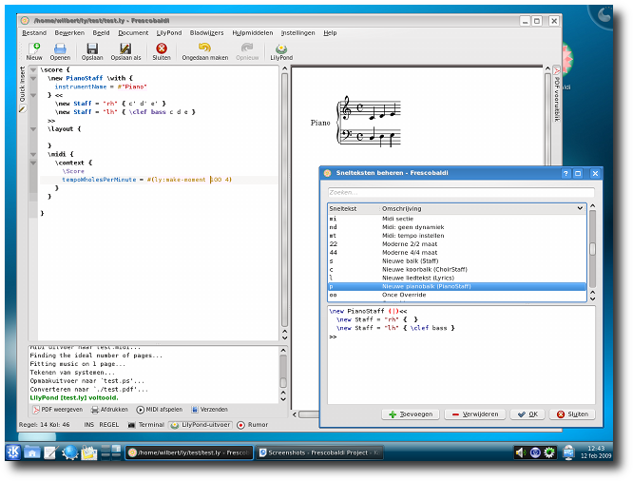Viewport: 633px width, 481px height.
Task: Open the Document menu
Action: pyautogui.click(x=133, y=33)
